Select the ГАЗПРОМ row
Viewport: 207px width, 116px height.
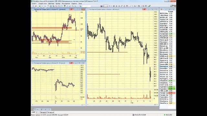(168, 30)
